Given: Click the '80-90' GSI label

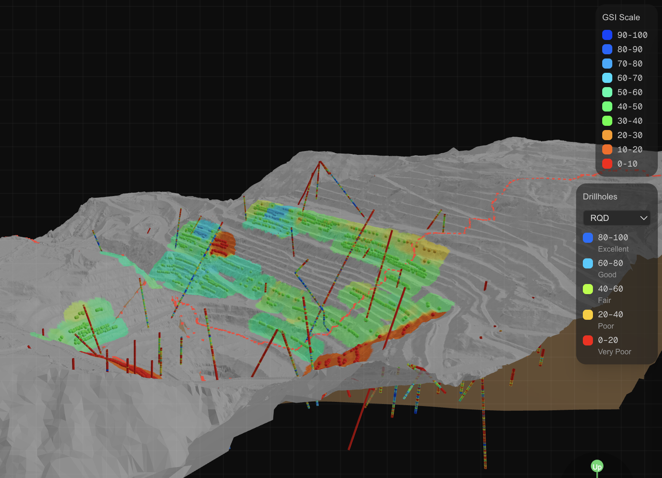Looking at the screenshot, I should coord(630,49).
